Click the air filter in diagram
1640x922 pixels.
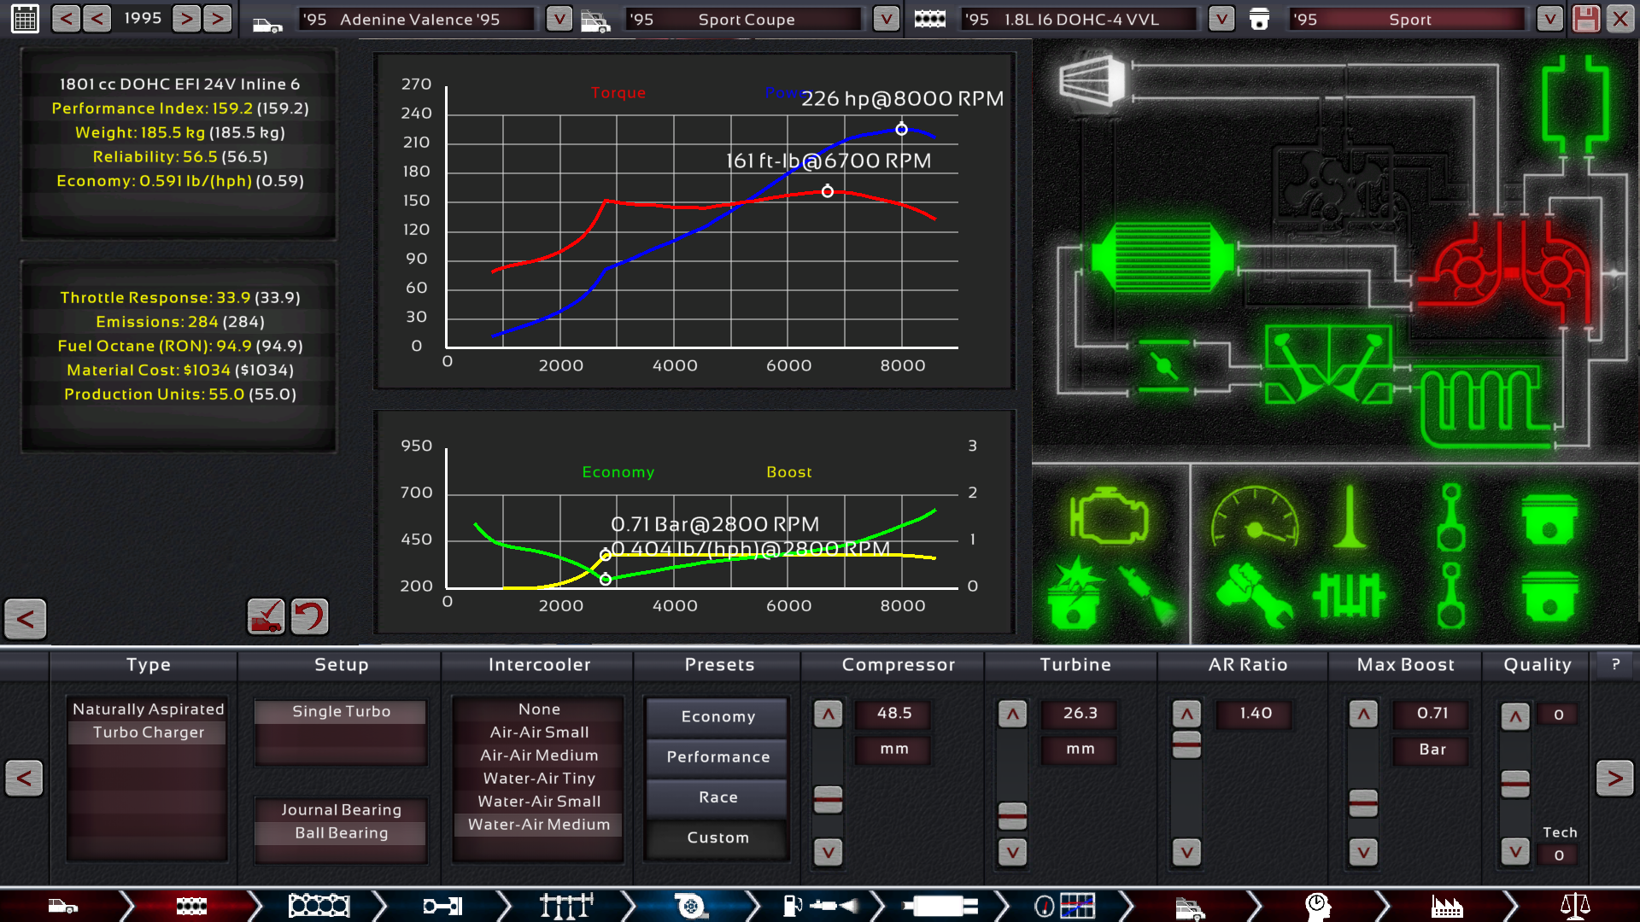(x=1093, y=82)
